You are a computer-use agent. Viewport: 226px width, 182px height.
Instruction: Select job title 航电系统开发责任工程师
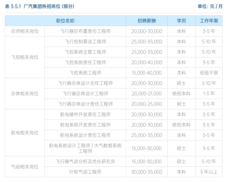click(85, 125)
